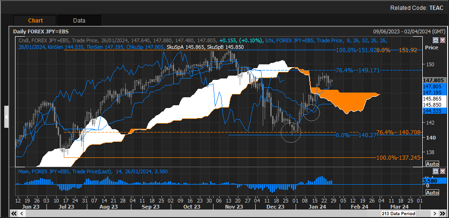Jump to latest data with double-right arrow
The height and width of the screenshot is (218, 449).
442,214
